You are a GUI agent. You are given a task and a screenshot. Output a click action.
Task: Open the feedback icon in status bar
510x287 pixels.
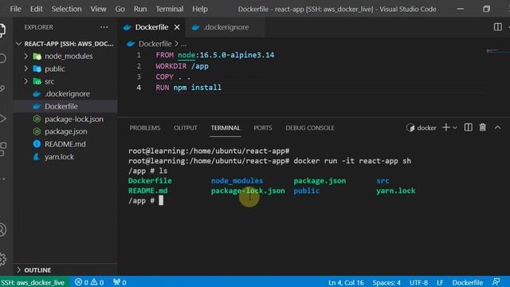(496, 282)
